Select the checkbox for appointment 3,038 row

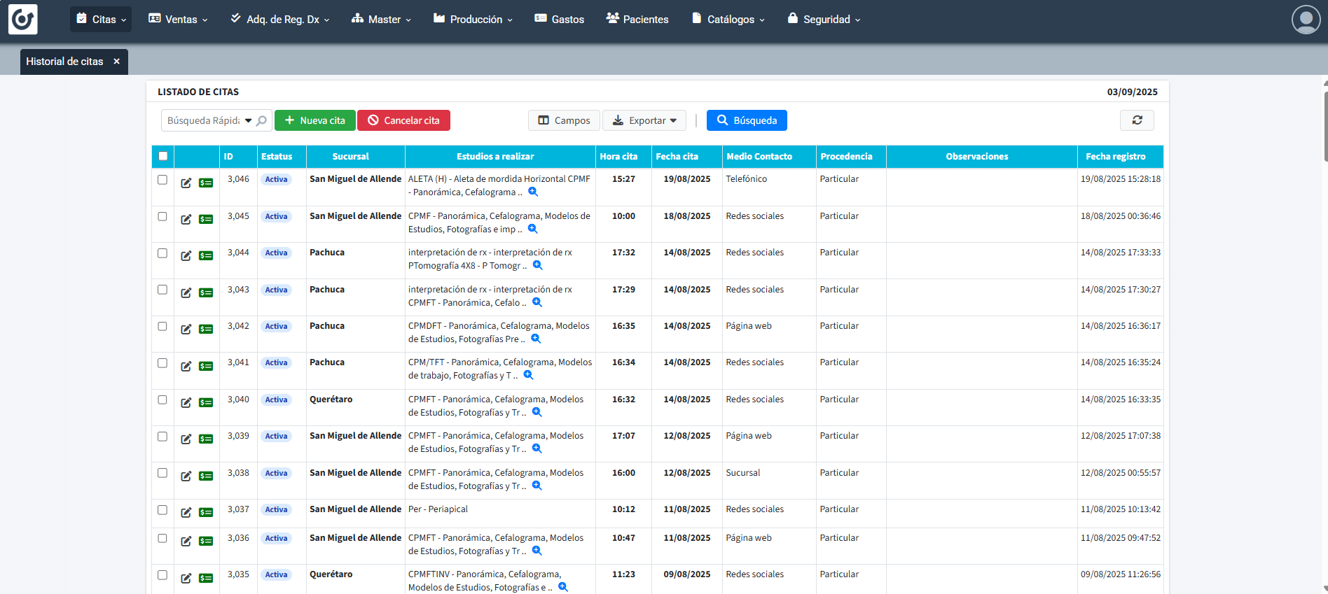point(162,473)
